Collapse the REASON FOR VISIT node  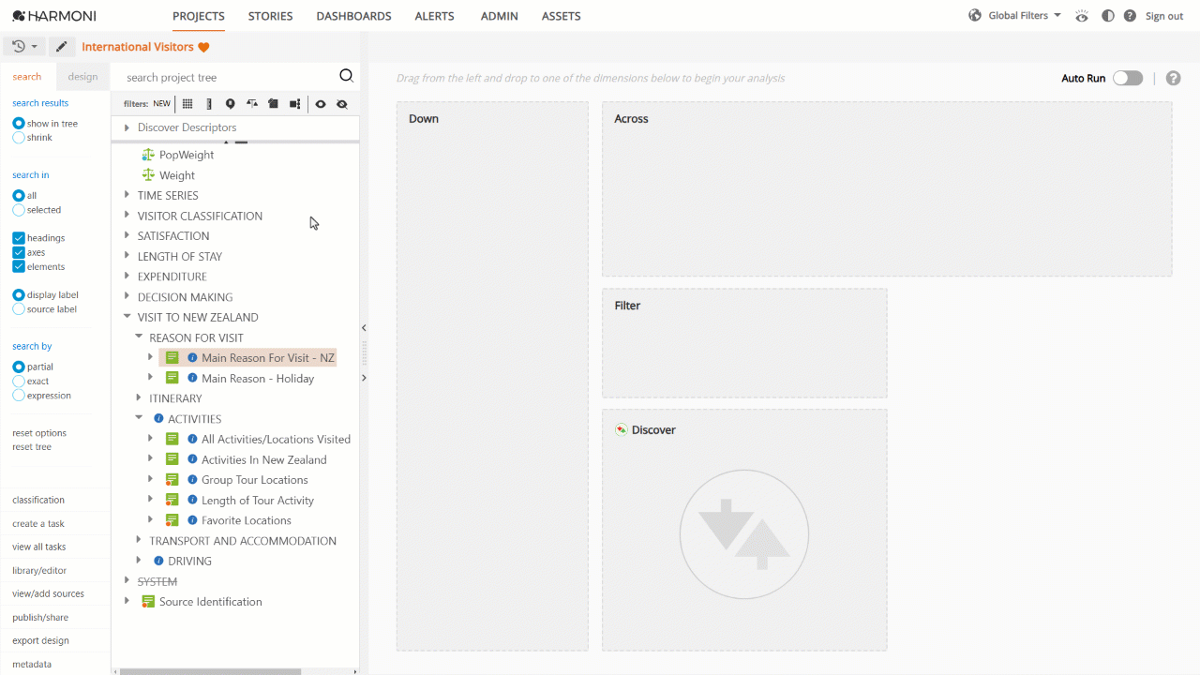[139, 337]
